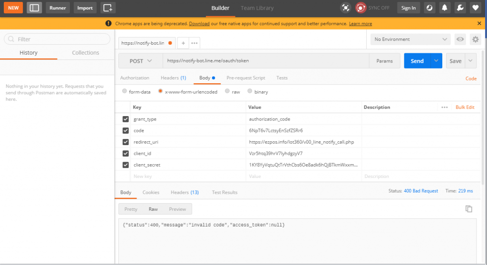This screenshot has height=265, width=487.
Task: Click the Params button
Action: pyautogui.click(x=384, y=61)
